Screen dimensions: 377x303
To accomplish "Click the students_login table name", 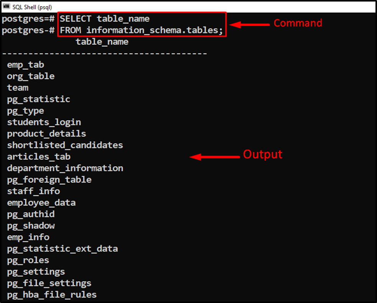I will [44, 123].
